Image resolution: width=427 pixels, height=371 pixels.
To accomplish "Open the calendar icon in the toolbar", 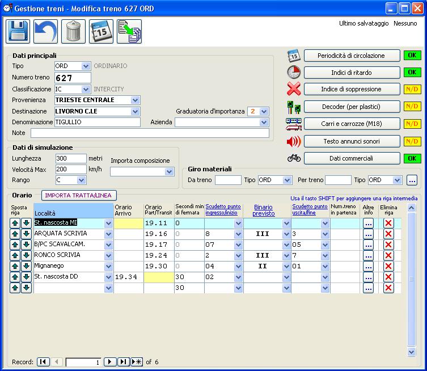I will 101,31.
